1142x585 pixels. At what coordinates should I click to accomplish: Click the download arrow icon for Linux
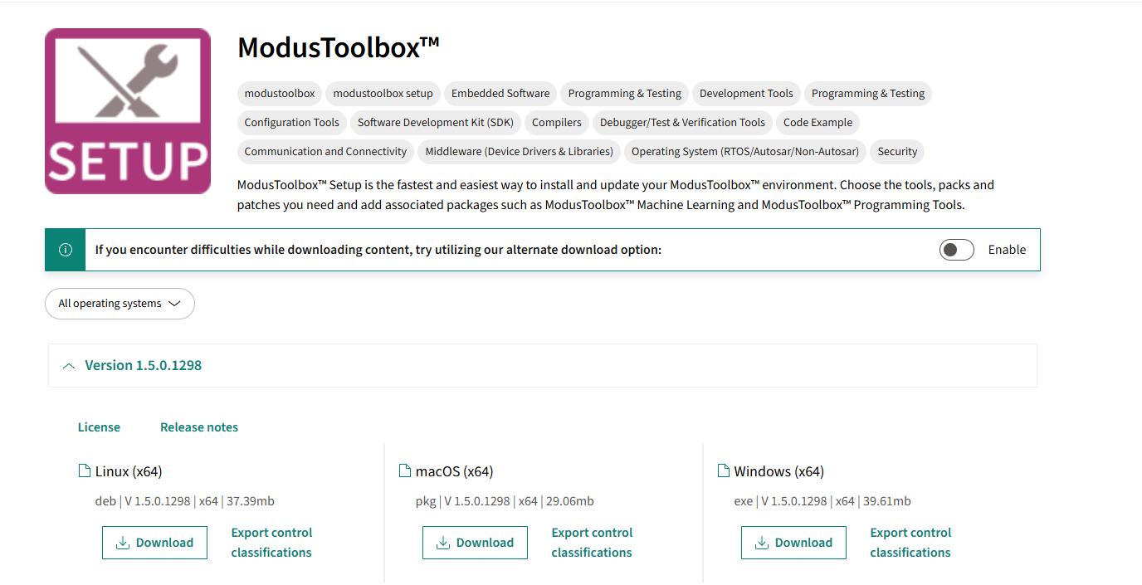[123, 543]
